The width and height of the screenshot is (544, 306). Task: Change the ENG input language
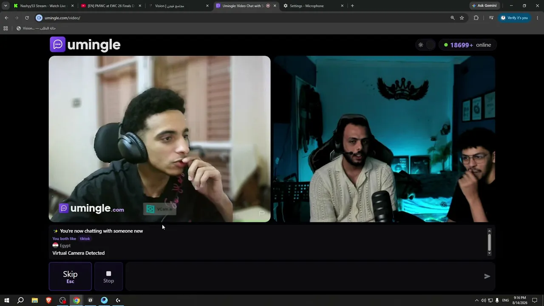(x=506, y=300)
